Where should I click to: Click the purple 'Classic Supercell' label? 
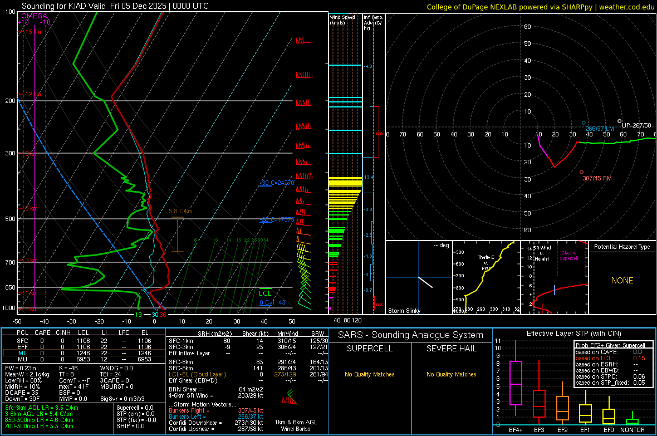pyautogui.click(x=568, y=256)
